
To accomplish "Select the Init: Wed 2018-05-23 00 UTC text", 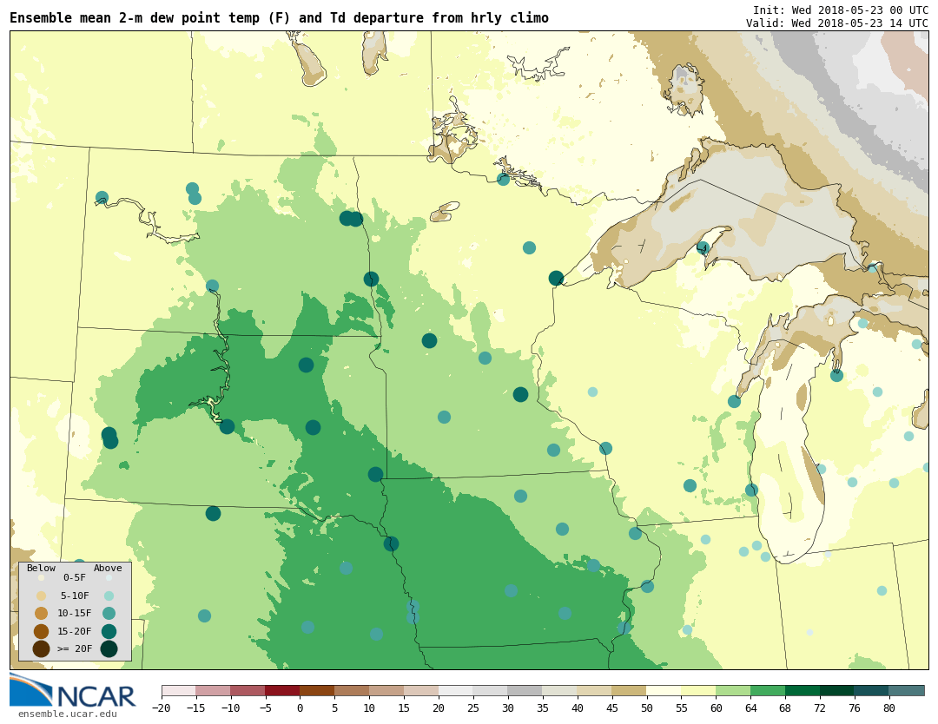I will (x=841, y=10).
